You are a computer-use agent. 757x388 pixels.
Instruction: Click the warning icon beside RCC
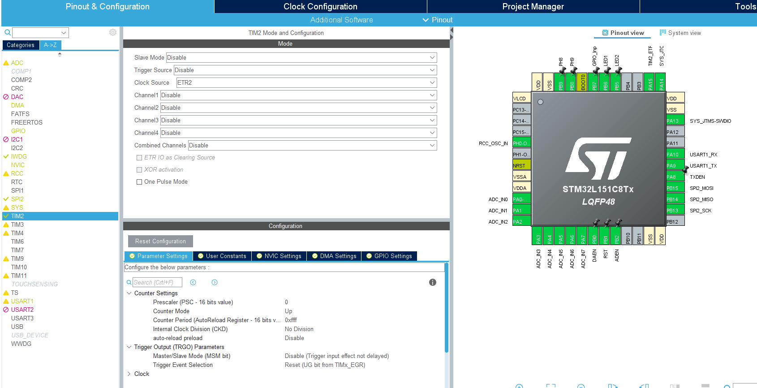[6, 173]
